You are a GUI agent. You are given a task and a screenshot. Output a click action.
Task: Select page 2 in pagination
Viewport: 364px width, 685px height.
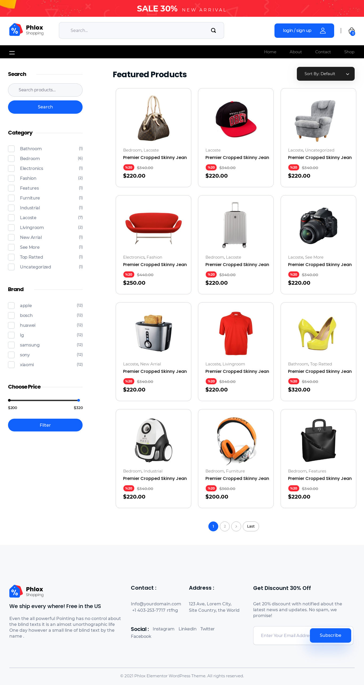coord(225,526)
